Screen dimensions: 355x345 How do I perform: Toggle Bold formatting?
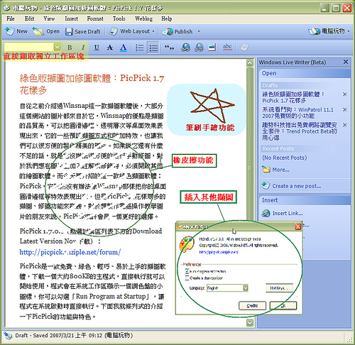[x=70, y=48]
